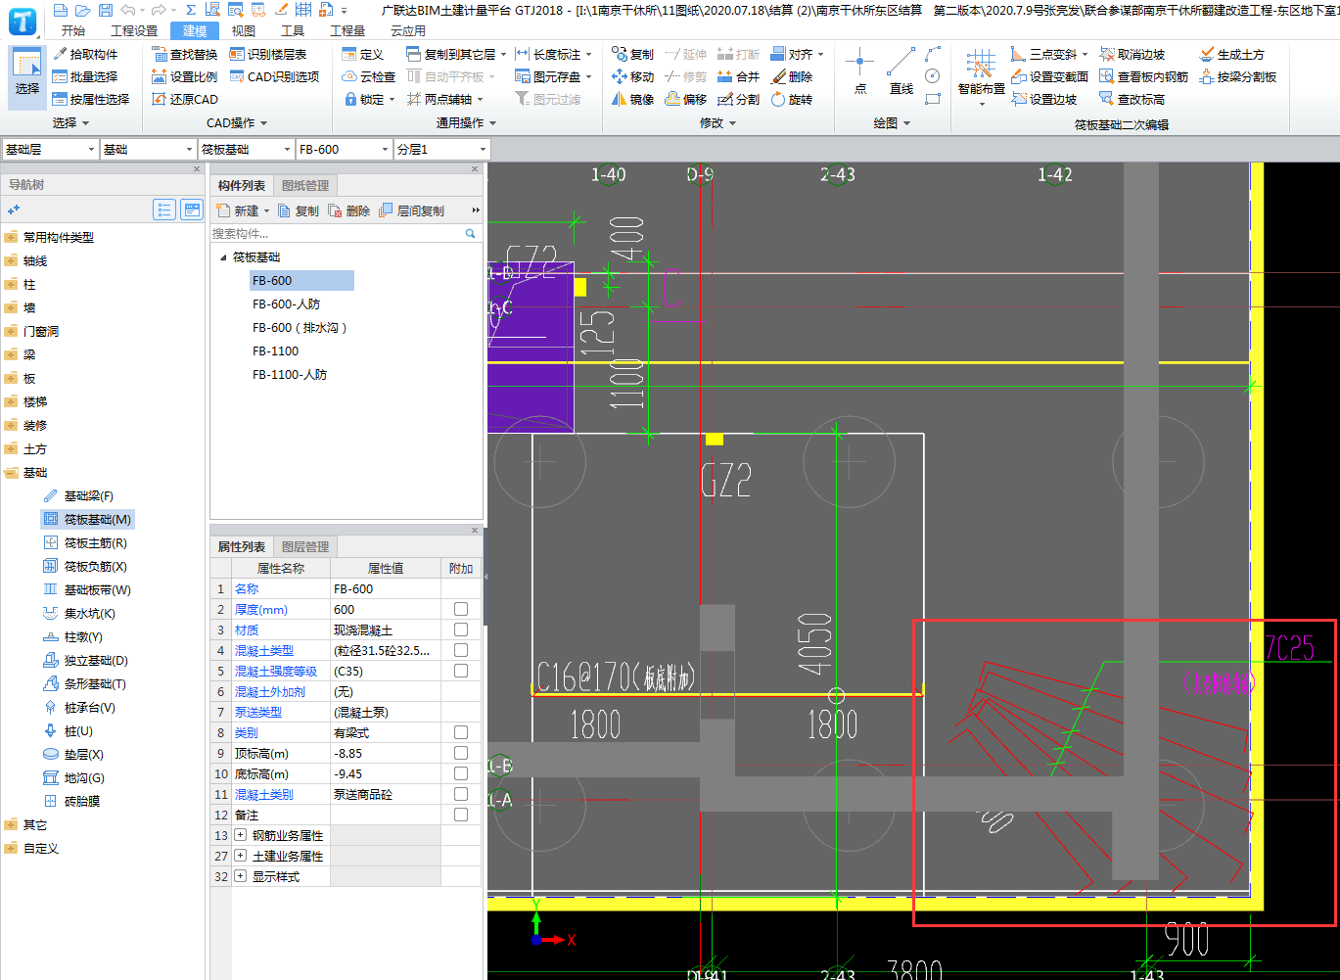Viewport: 1340px width, 980px height.
Task: Click 智能布置 smart layout
Action: [x=981, y=76]
